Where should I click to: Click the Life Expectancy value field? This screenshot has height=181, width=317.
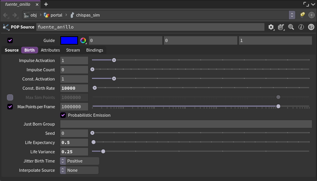(x=74, y=142)
